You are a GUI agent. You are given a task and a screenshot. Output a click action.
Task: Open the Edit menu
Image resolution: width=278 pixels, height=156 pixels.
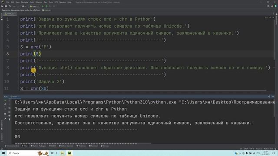click(12, 2)
